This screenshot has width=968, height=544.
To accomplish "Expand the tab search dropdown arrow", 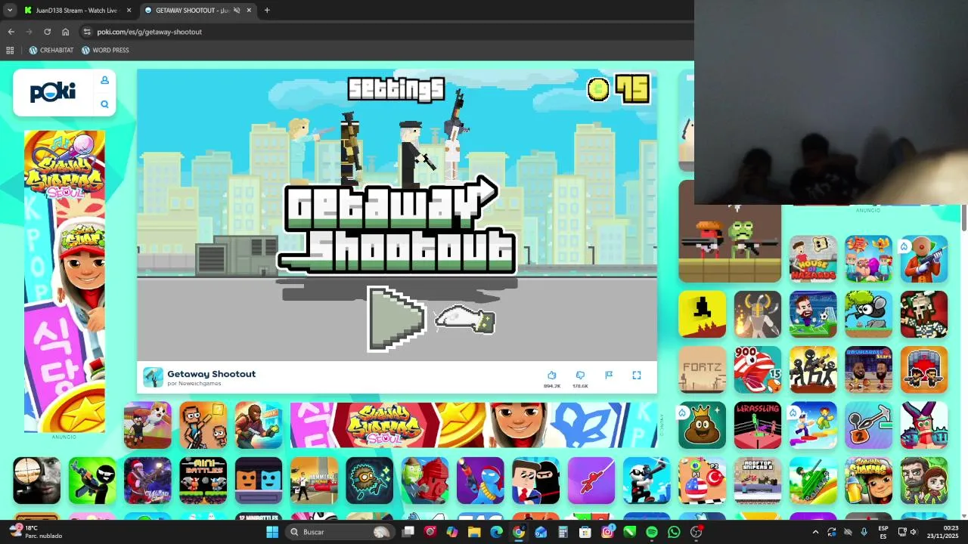I will [x=9, y=11].
